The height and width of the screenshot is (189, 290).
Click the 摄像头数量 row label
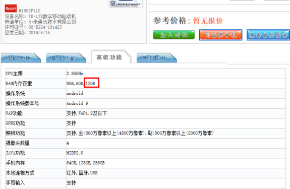pyautogui.click(x=18, y=143)
